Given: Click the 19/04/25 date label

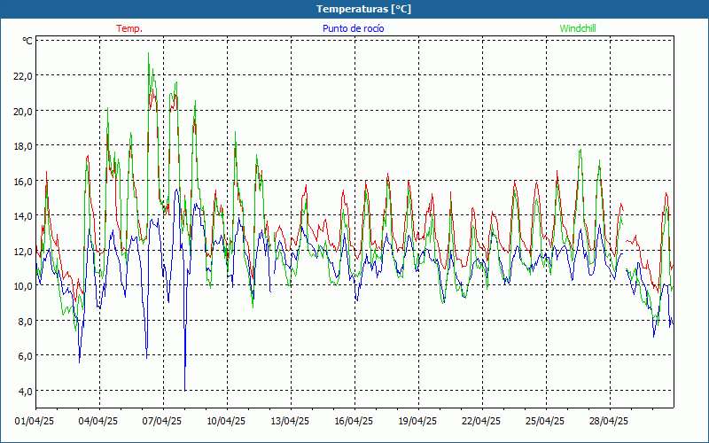Looking at the screenshot, I should pos(417,422).
